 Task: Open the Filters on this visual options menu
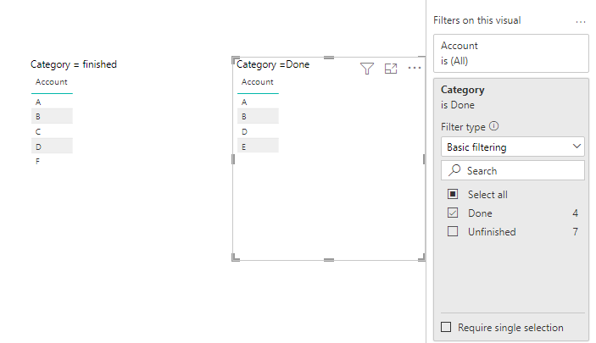click(581, 22)
